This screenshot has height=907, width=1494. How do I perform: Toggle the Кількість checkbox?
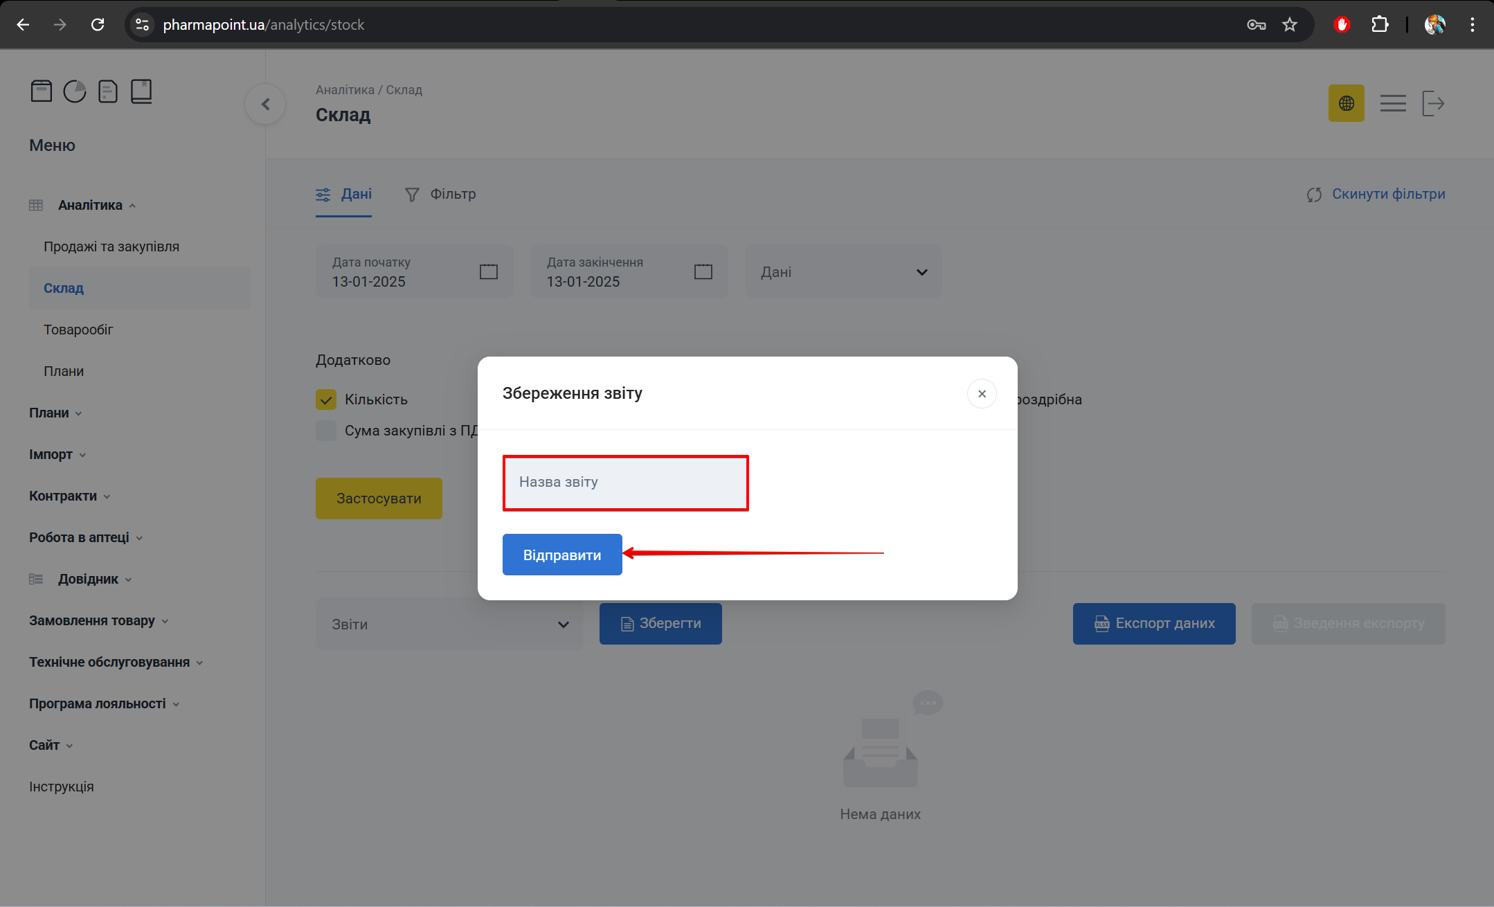(326, 399)
